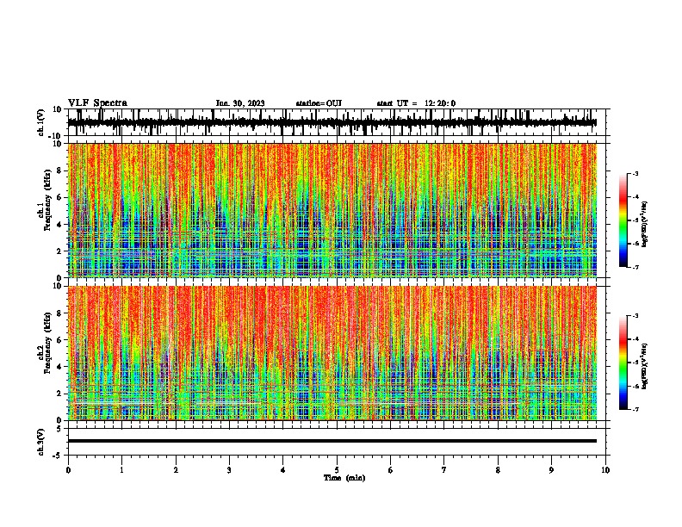The height and width of the screenshot is (527, 682).
Task: Click time axis tick label "4"
Action: pyautogui.click(x=283, y=470)
